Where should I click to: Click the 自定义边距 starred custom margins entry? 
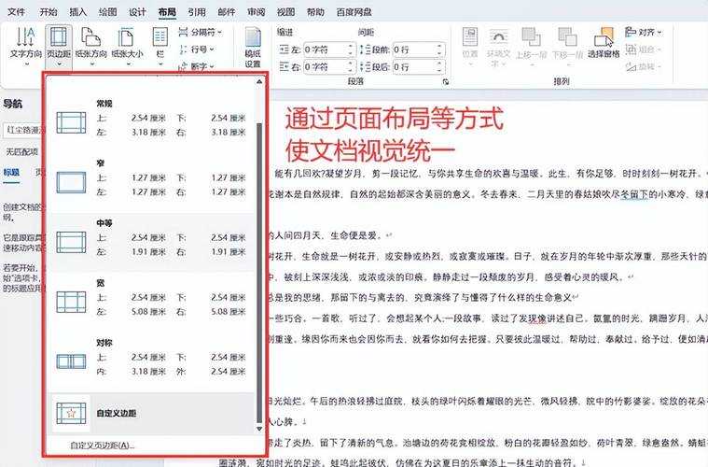151,413
